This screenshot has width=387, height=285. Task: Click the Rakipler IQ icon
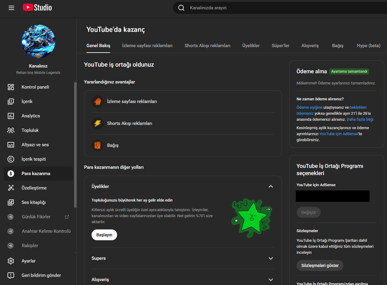(11, 246)
